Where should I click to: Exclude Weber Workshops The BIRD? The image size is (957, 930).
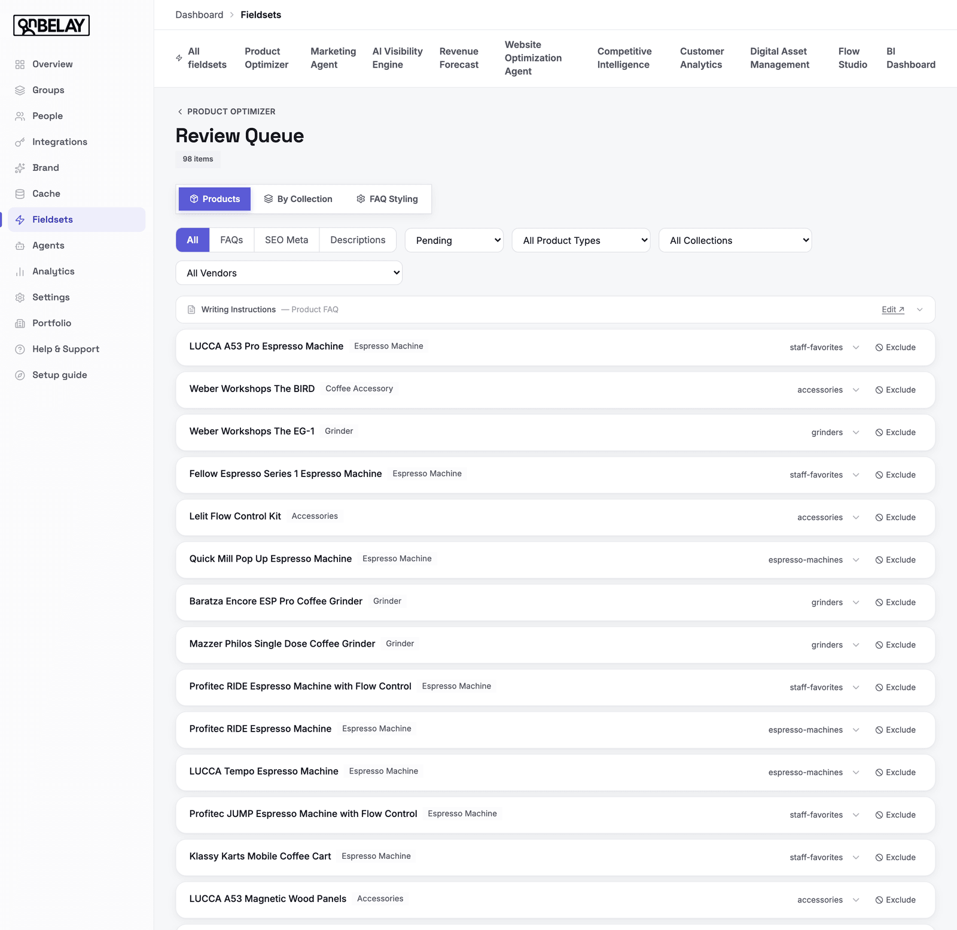895,390
